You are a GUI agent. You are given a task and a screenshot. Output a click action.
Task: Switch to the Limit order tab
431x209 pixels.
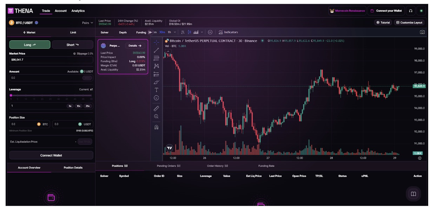(73, 33)
